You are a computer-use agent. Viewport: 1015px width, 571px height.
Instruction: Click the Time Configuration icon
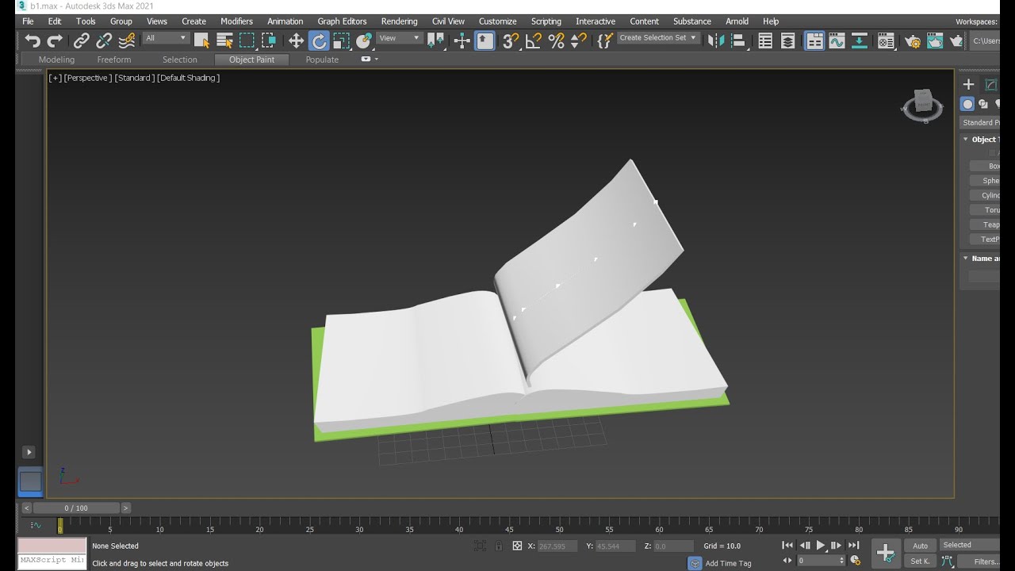pos(856,561)
